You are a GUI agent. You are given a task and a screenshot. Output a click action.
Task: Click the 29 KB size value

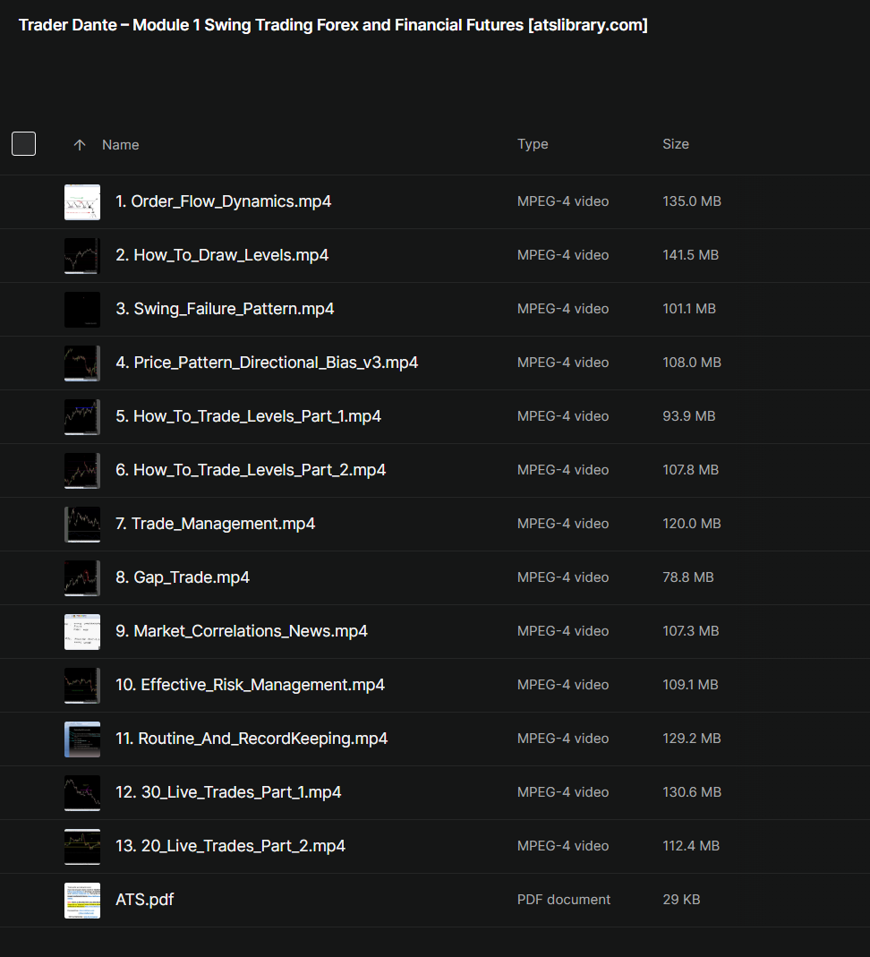click(x=681, y=900)
